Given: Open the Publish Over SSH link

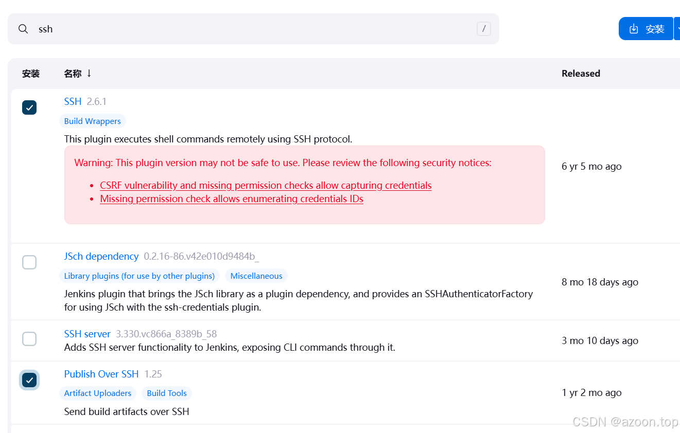Looking at the screenshot, I should (101, 374).
